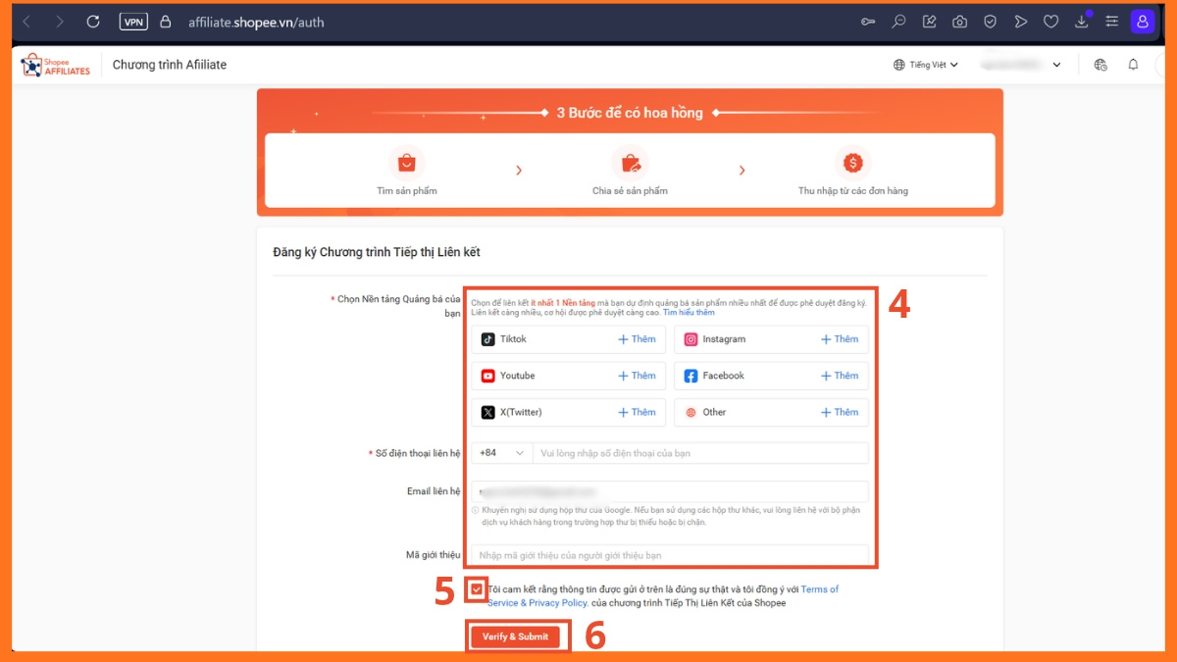
Task: Take a snapshot with camera icon
Action: click(x=960, y=22)
